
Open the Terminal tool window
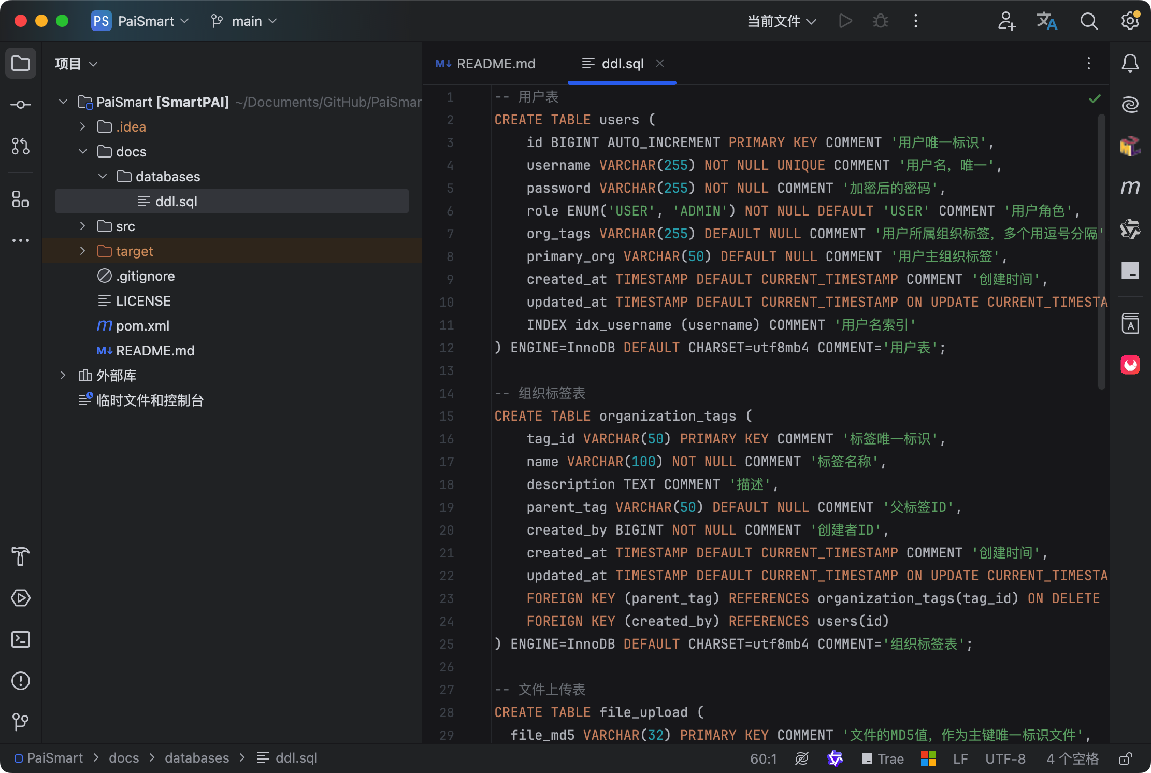tap(21, 639)
